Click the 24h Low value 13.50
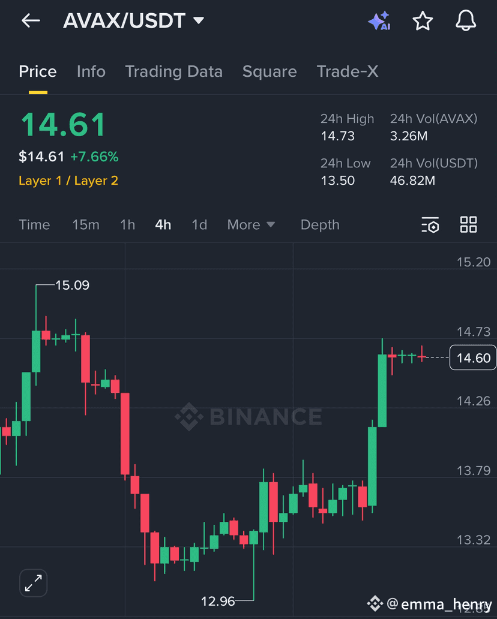This screenshot has width=497, height=619. (338, 181)
